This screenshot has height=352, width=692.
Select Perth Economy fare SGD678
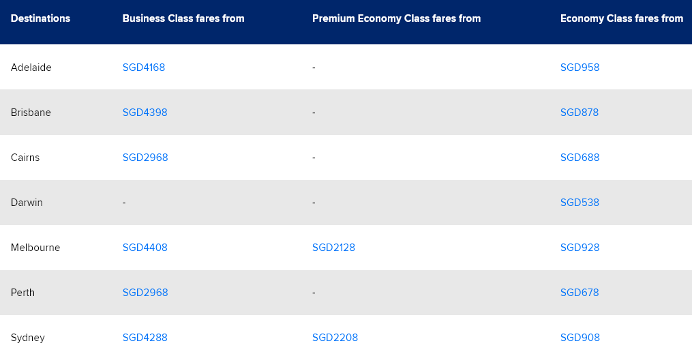pyautogui.click(x=580, y=293)
